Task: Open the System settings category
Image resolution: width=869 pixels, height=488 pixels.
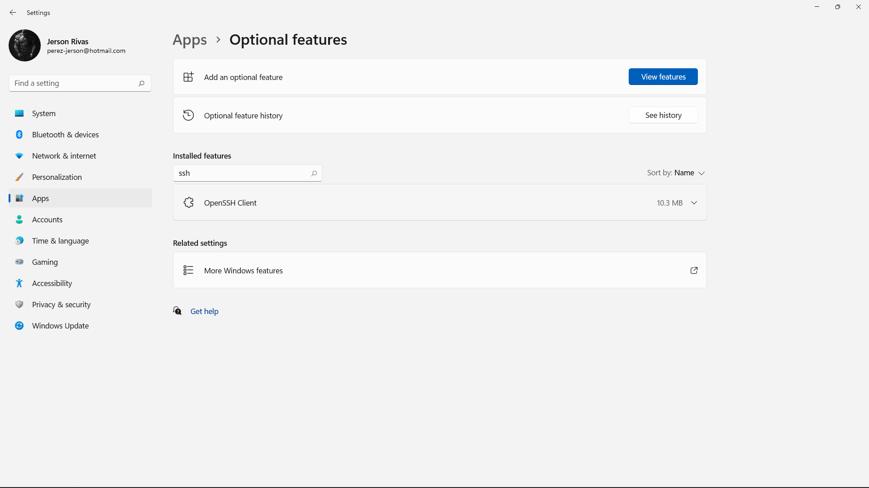Action: 44,113
